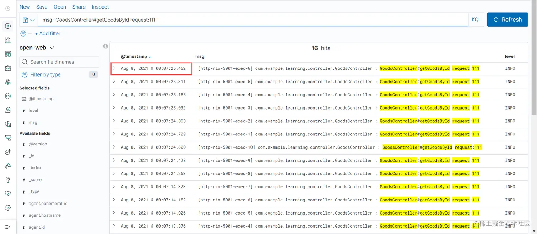Open Metrics icon in sidebar
This screenshot has width=537, height=234.
(8, 110)
